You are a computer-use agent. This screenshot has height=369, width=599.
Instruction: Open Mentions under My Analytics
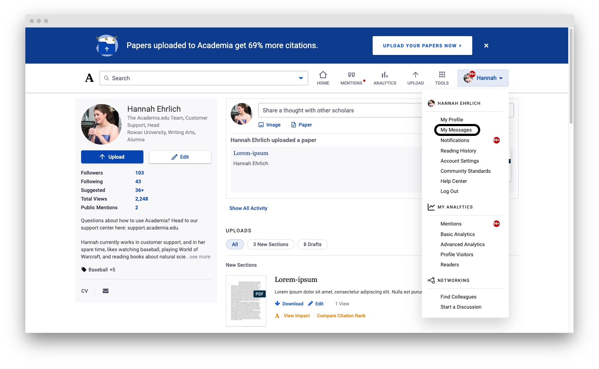pyautogui.click(x=451, y=224)
